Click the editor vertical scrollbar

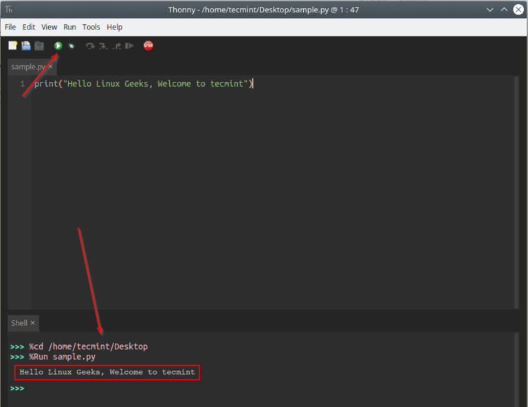[516, 192]
